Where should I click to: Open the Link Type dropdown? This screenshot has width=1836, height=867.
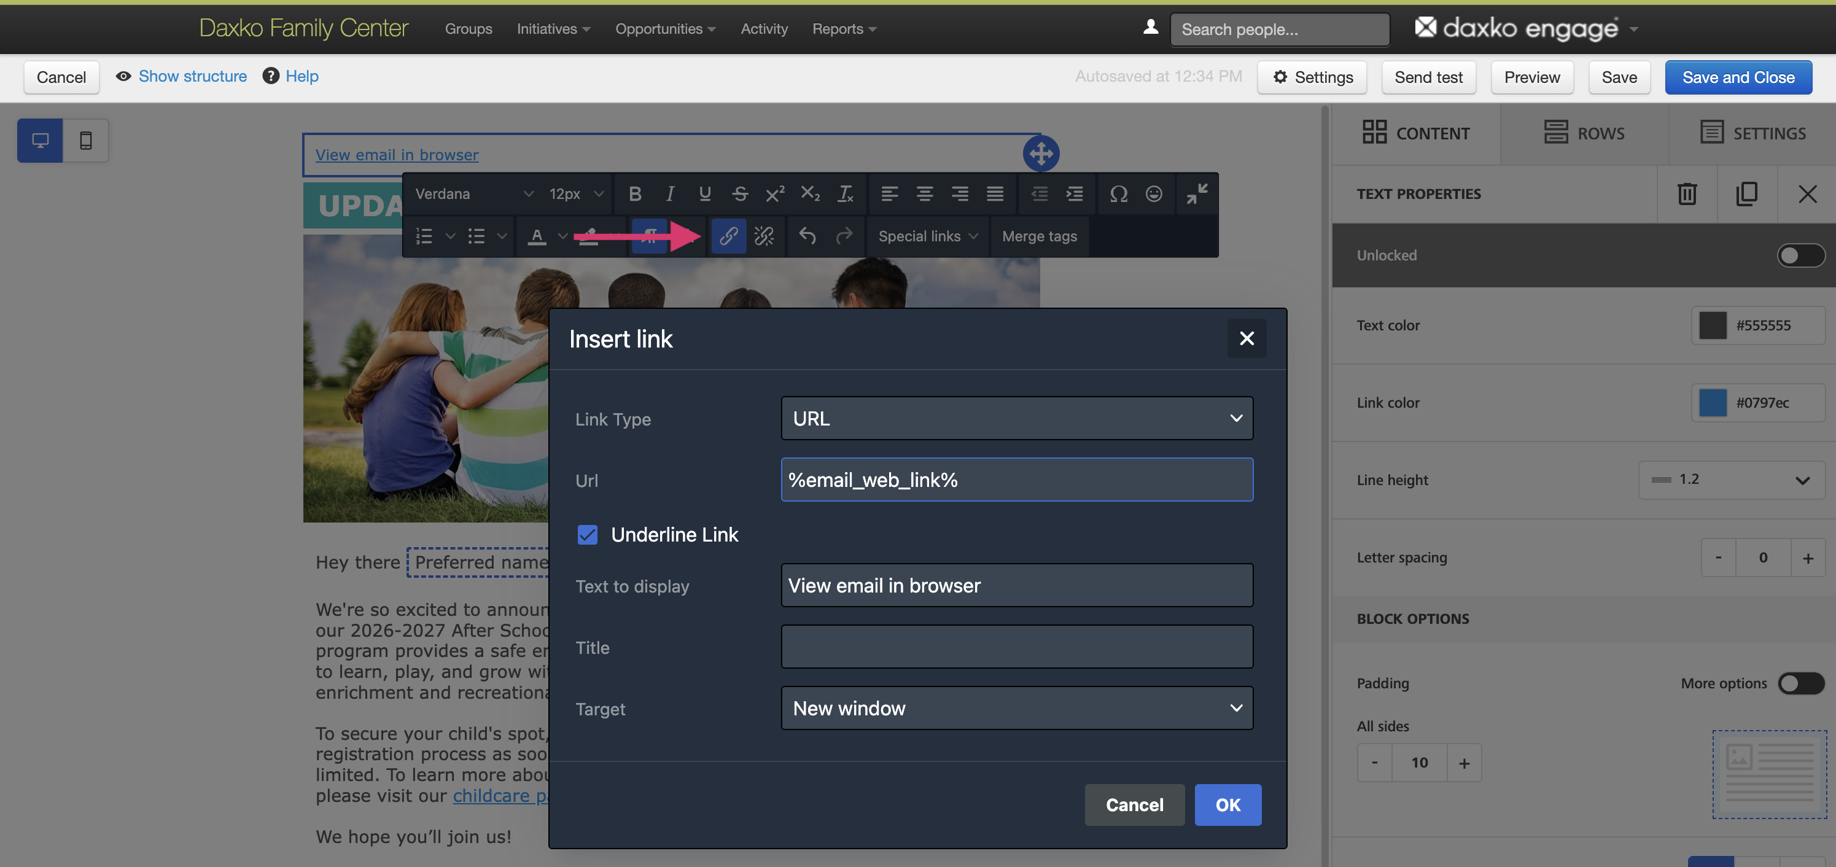(1016, 419)
